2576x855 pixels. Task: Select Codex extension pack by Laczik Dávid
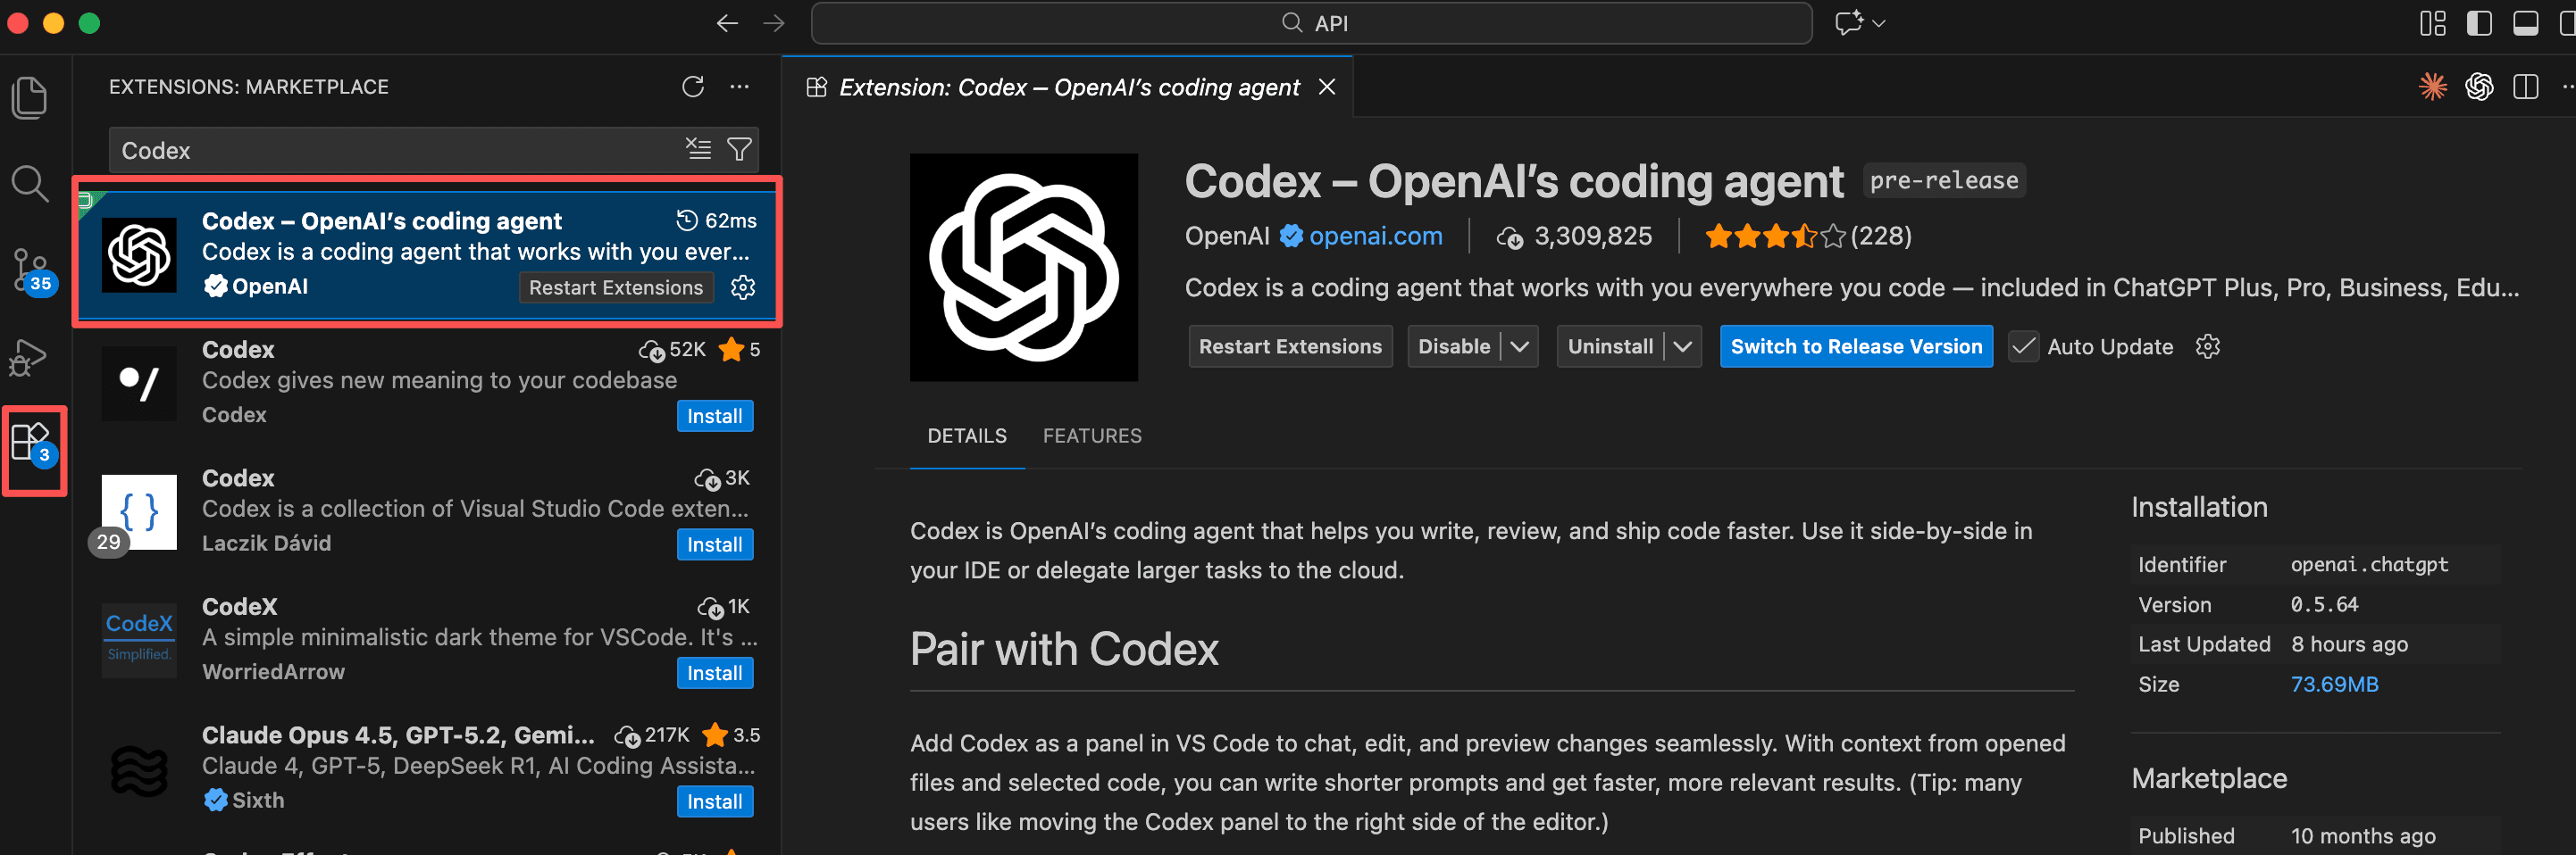click(428, 511)
